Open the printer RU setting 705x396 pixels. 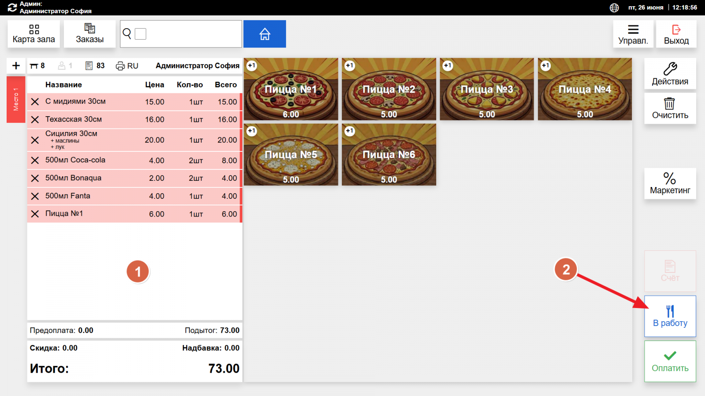click(127, 66)
